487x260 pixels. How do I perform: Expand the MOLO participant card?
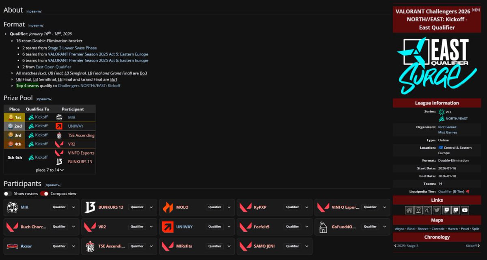(x=229, y=207)
